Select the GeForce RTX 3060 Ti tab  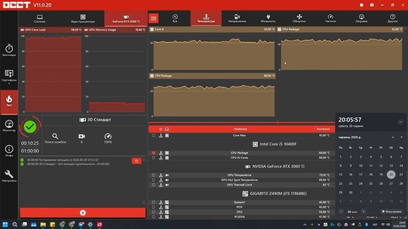point(126,19)
